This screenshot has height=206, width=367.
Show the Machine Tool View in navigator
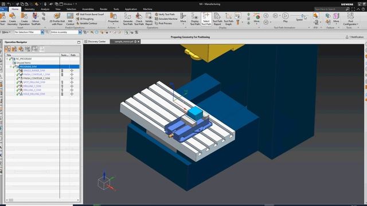tap(14, 49)
